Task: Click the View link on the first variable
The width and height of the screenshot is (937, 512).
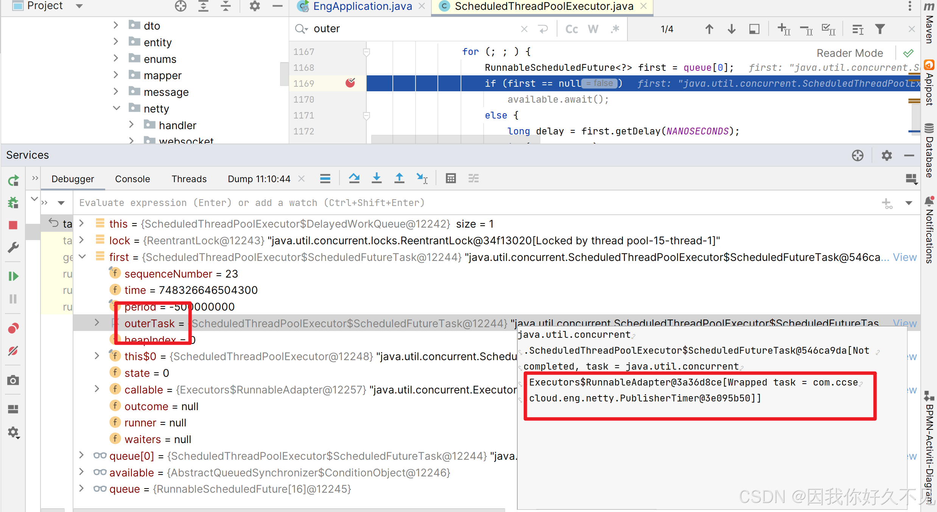Action: tap(904, 257)
